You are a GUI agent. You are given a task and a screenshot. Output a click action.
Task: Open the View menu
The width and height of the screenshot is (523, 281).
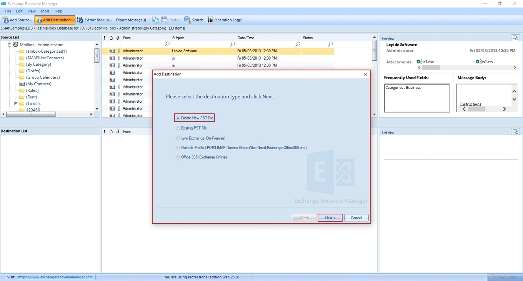pyautogui.click(x=31, y=11)
